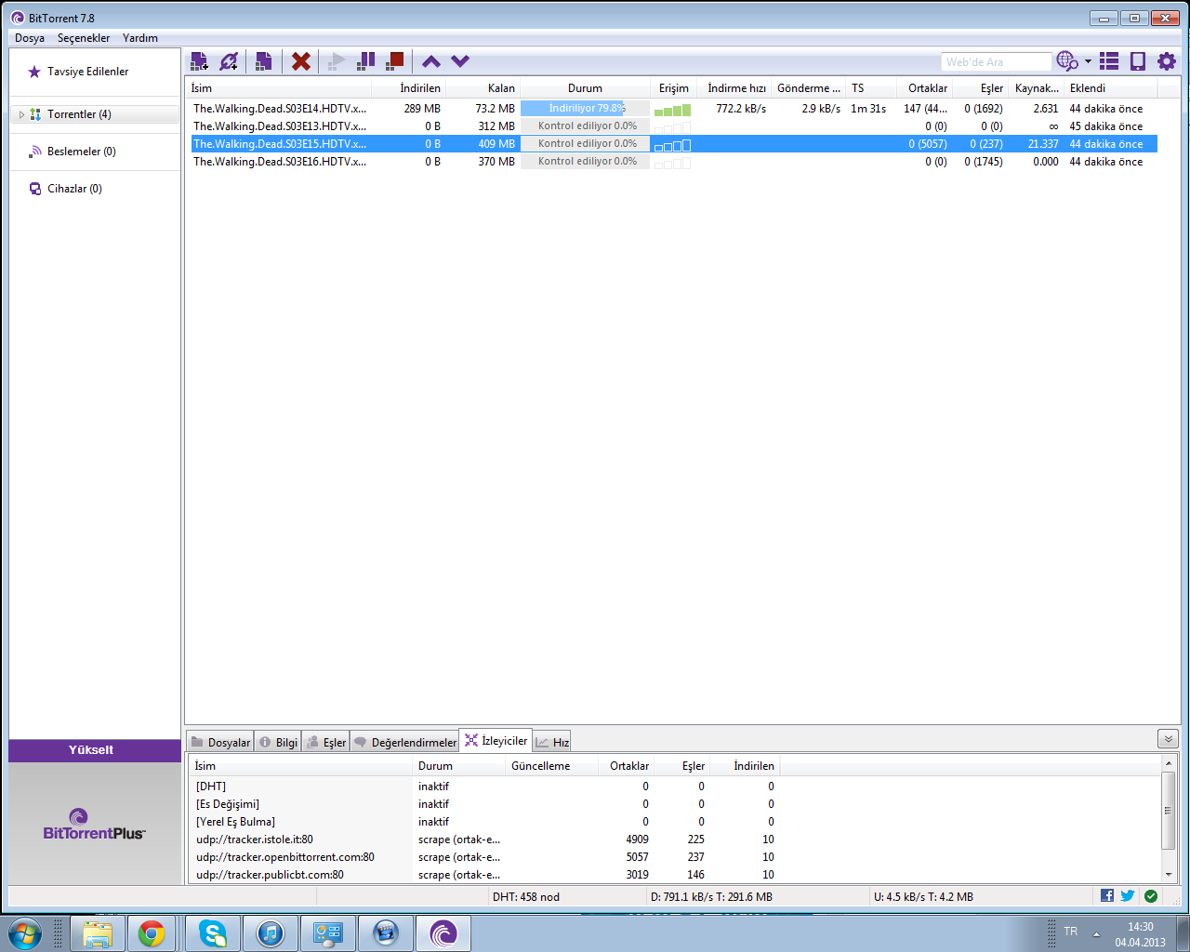The image size is (1190, 952).
Task: Open the remote device icon
Action: (1137, 61)
